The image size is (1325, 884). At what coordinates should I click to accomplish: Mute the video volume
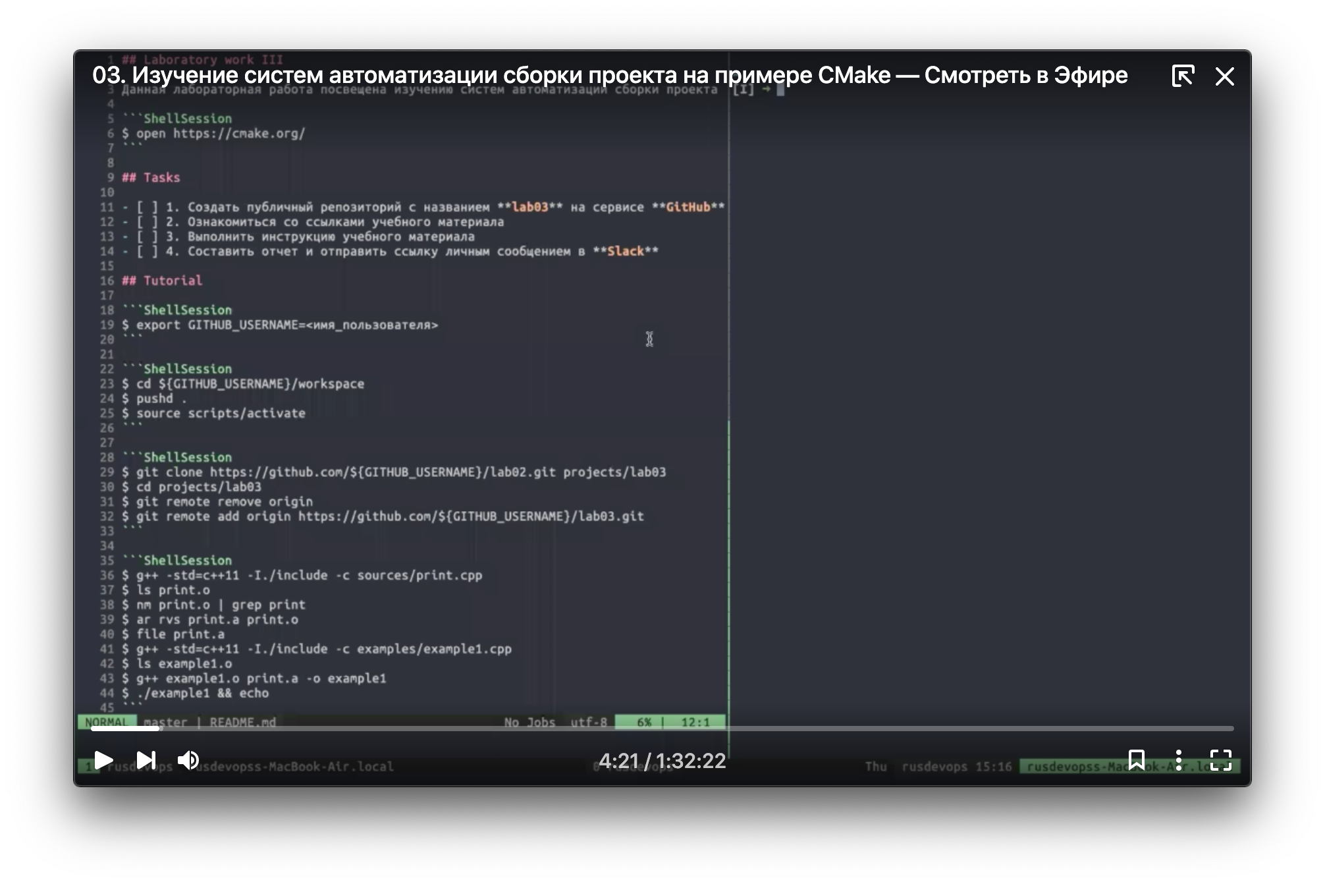tap(188, 760)
